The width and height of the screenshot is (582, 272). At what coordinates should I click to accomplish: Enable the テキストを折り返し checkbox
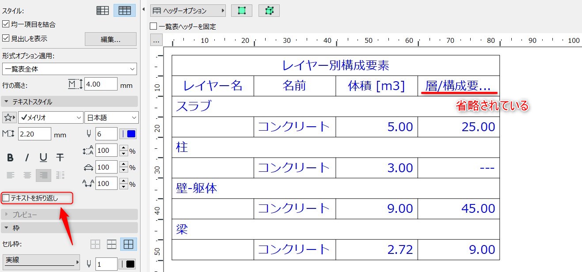click(x=6, y=198)
